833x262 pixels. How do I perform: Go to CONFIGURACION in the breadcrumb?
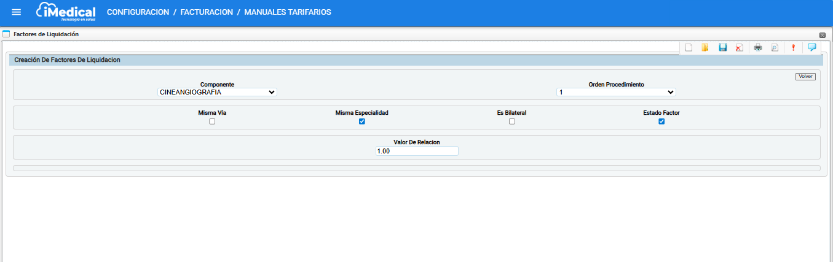138,12
